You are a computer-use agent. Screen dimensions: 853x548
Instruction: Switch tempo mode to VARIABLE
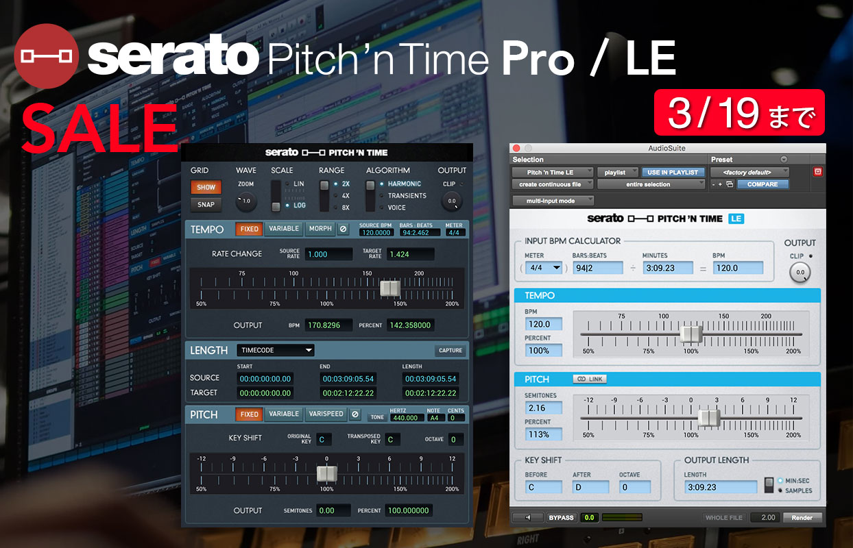click(x=283, y=229)
